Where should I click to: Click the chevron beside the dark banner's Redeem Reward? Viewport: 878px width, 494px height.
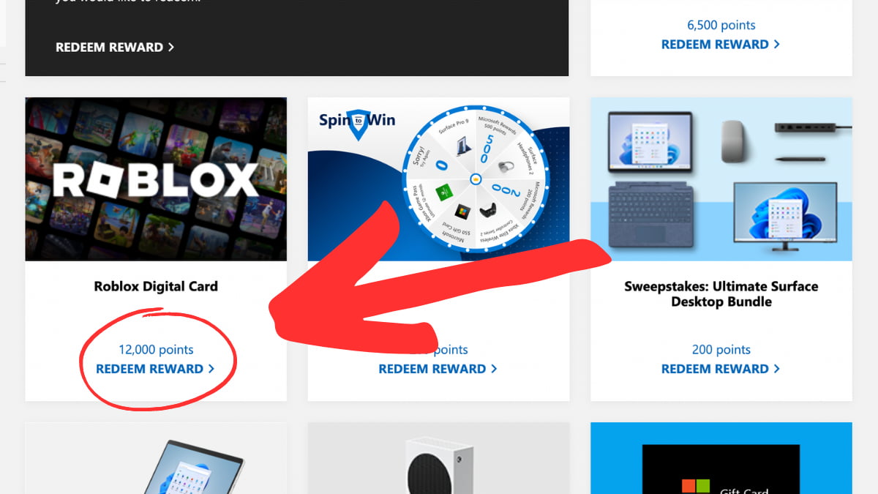point(171,47)
